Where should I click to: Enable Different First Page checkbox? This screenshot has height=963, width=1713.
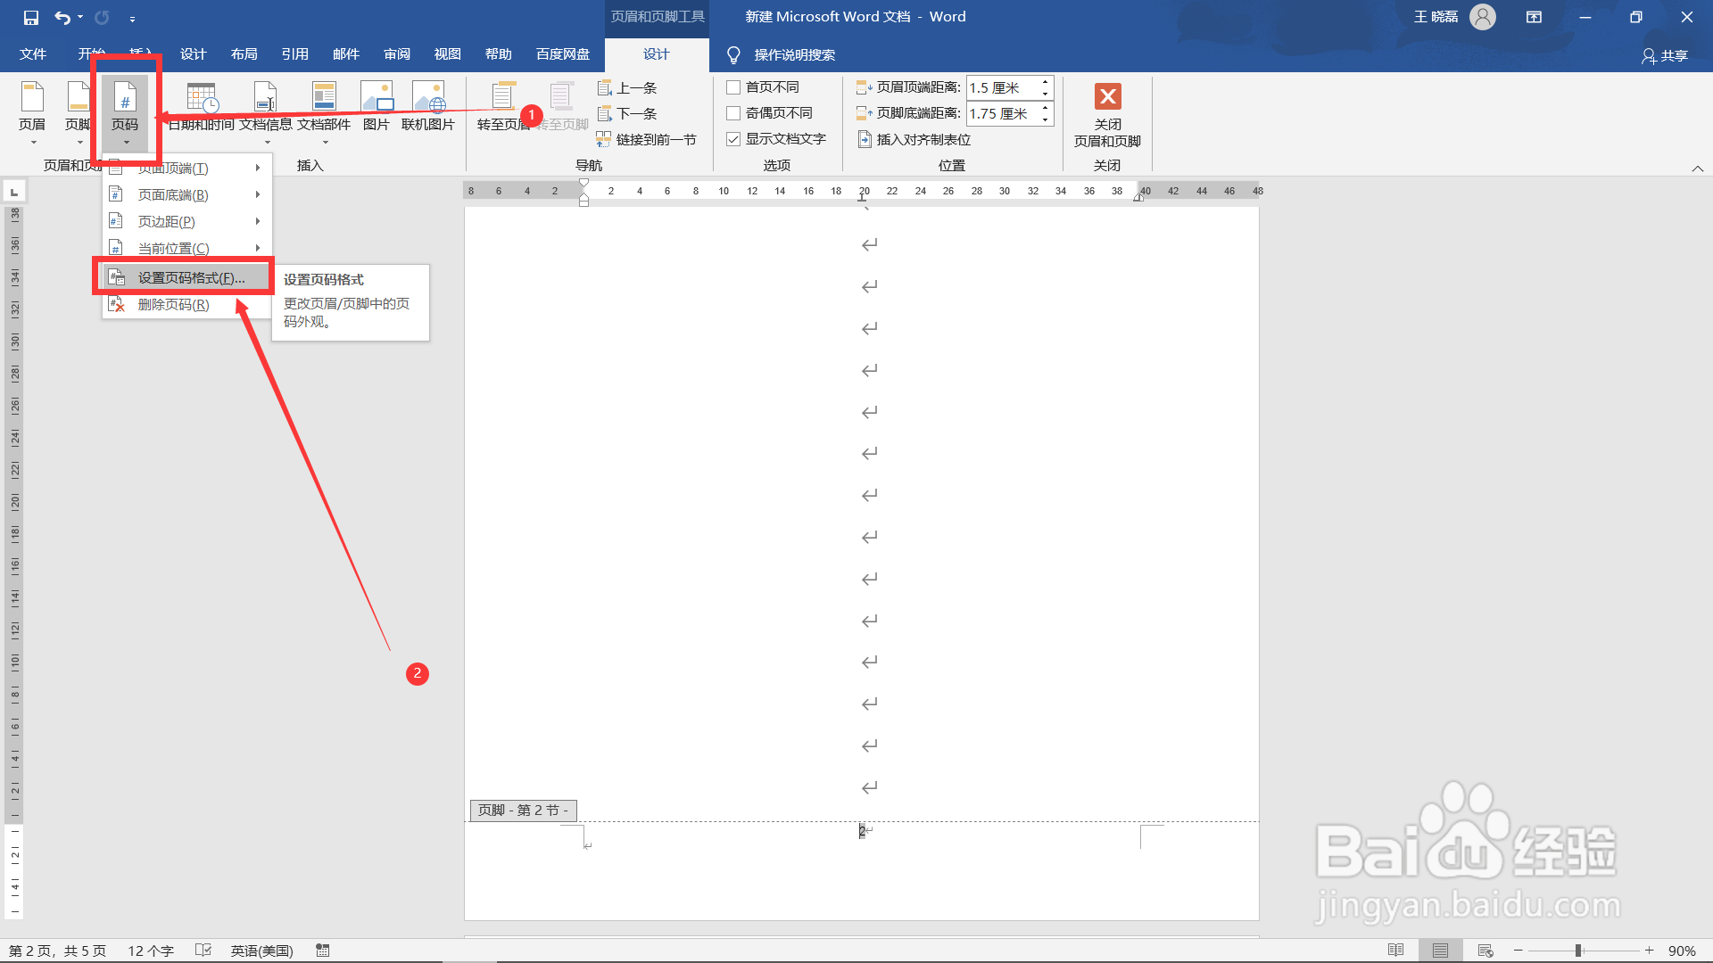point(733,87)
